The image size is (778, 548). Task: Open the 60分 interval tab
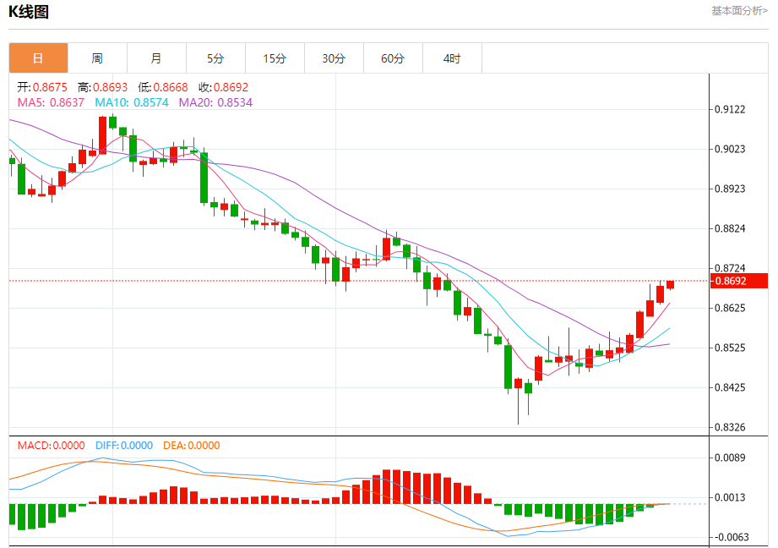[x=393, y=58]
